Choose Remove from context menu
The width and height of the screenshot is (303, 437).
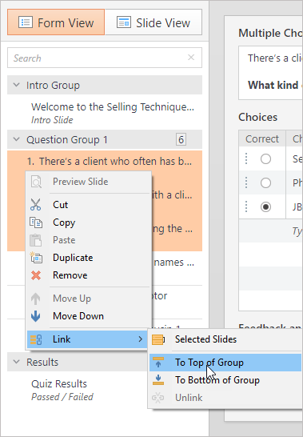(x=89, y=275)
